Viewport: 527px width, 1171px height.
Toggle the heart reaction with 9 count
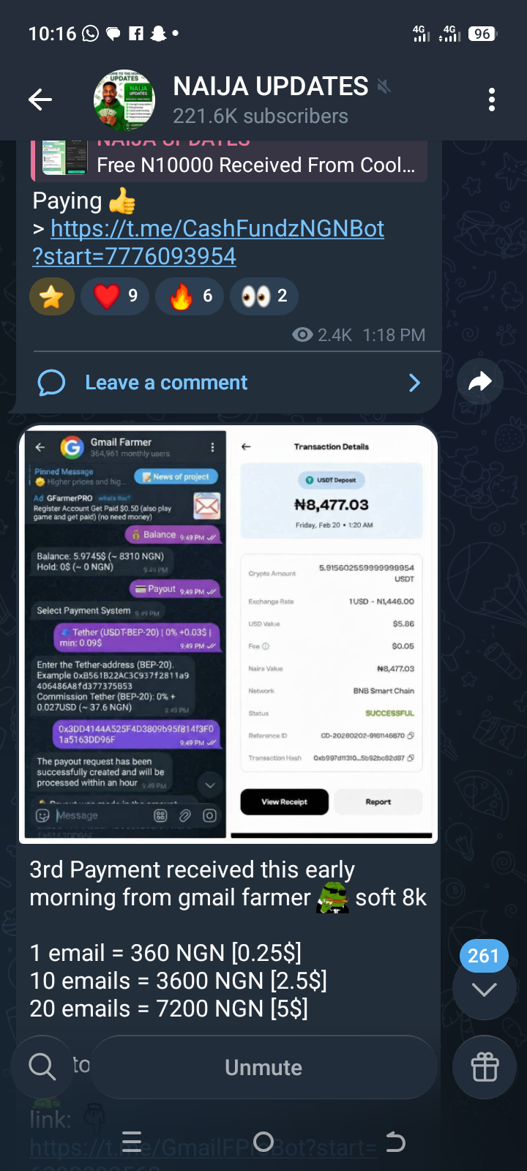[x=115, y=296]
